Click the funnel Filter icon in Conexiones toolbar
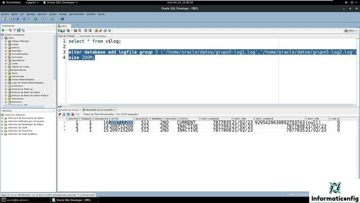Image resolution: width=360 pixels, height=203 pixels. [x=15, y=30]
